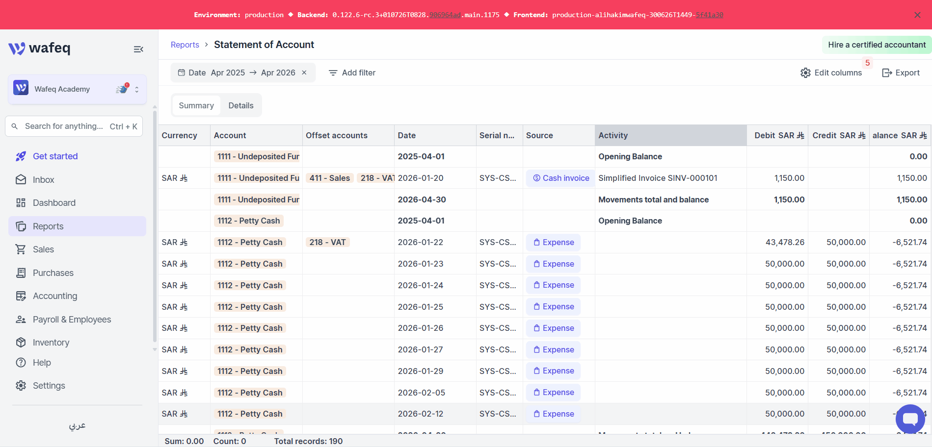Open the Inbox icon

(x=21, y=180)
